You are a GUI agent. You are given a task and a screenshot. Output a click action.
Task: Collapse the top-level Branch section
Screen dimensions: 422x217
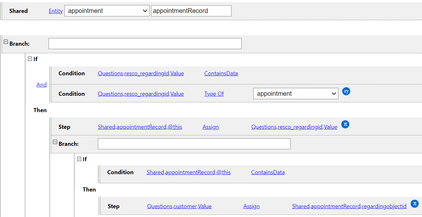point(6,42)
